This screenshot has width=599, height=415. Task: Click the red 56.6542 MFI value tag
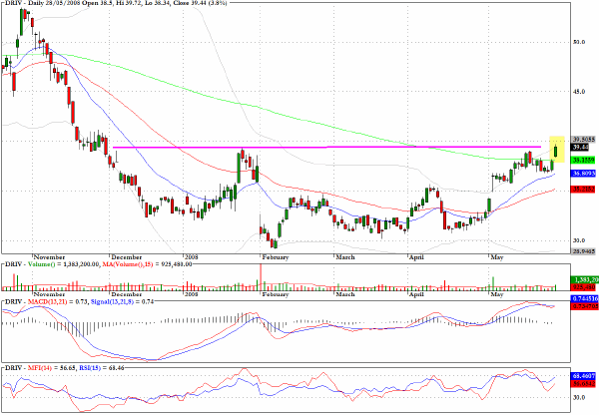[x=584, y=384]
